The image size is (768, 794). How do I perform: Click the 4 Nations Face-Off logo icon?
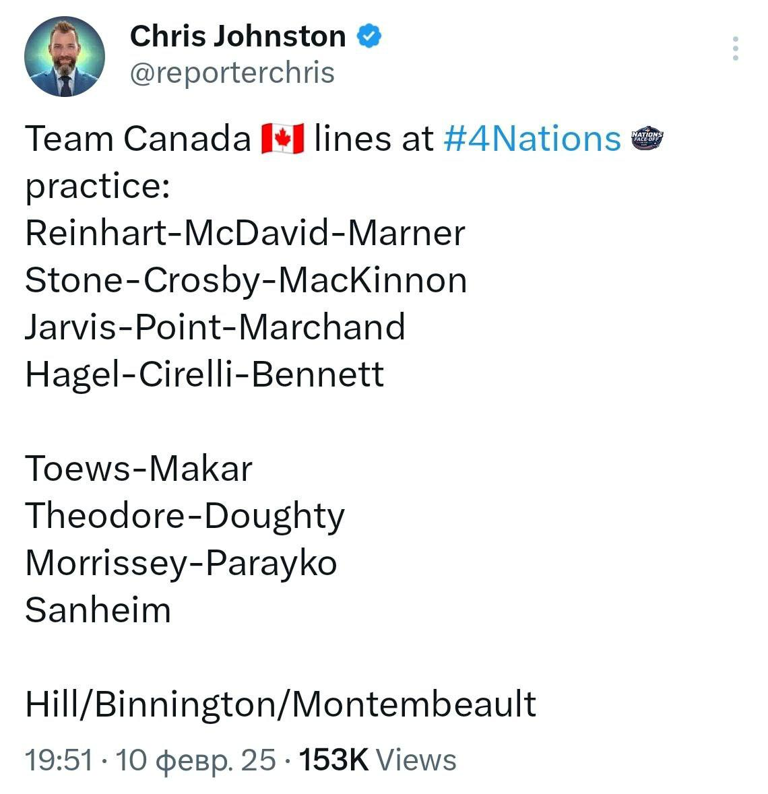tap(647, 139)
